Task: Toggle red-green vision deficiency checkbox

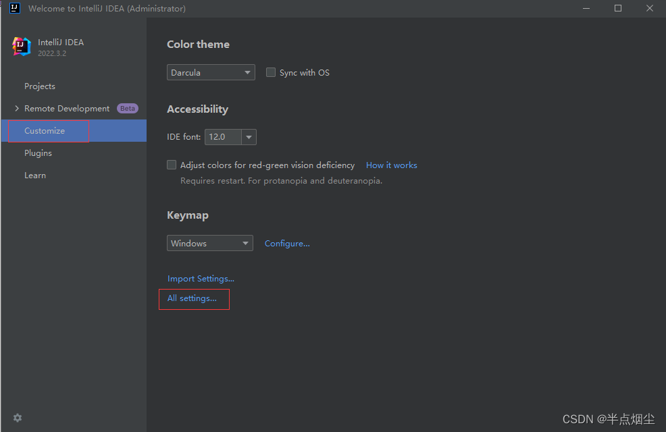Action: [x=172, y=165]
